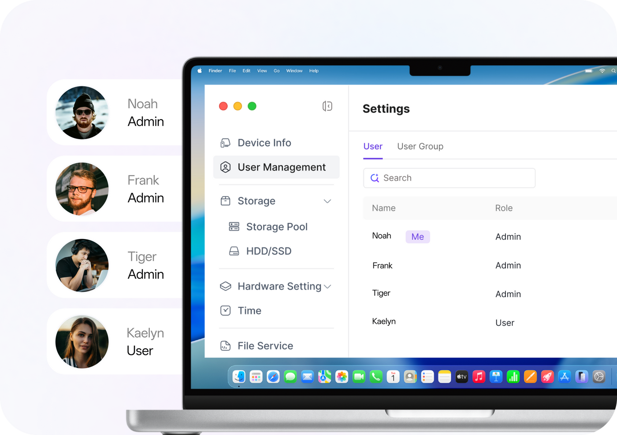
Task: Collapse the Hardware Setting chevron
Action: [x=327, y=287]
